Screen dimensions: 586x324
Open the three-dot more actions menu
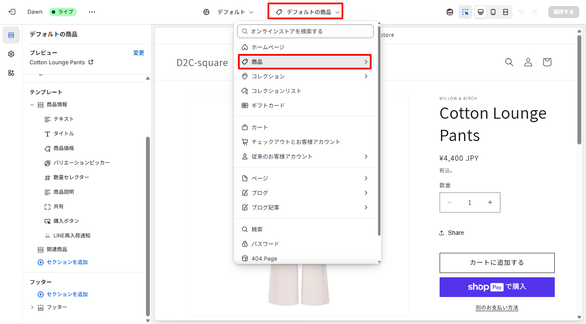(92, 12)
